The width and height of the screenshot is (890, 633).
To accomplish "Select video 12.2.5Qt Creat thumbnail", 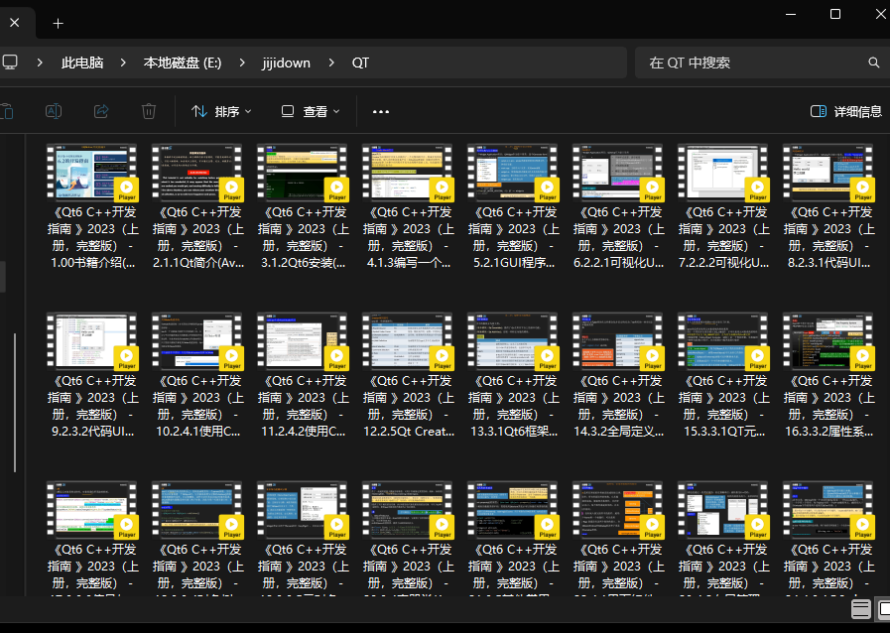I will [x=408, y=341].
